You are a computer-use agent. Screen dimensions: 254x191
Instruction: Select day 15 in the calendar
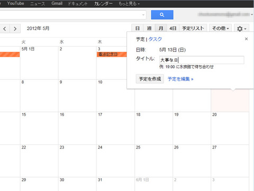39,128
